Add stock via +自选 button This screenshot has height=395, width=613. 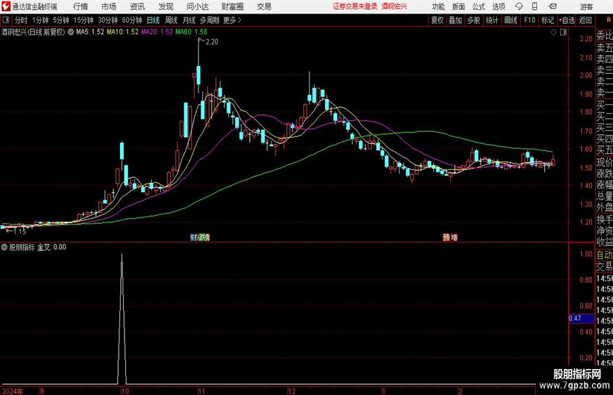coord(566,20)
